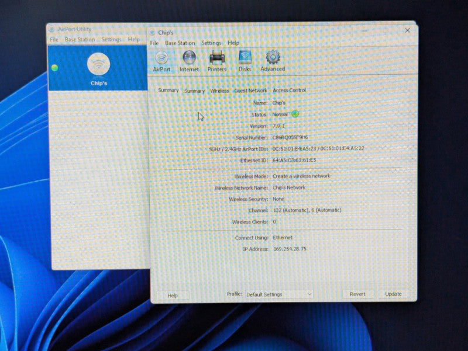Click the serial number C86RQ05SF9H6
468x351 pixels.
[x=290, y=137]
